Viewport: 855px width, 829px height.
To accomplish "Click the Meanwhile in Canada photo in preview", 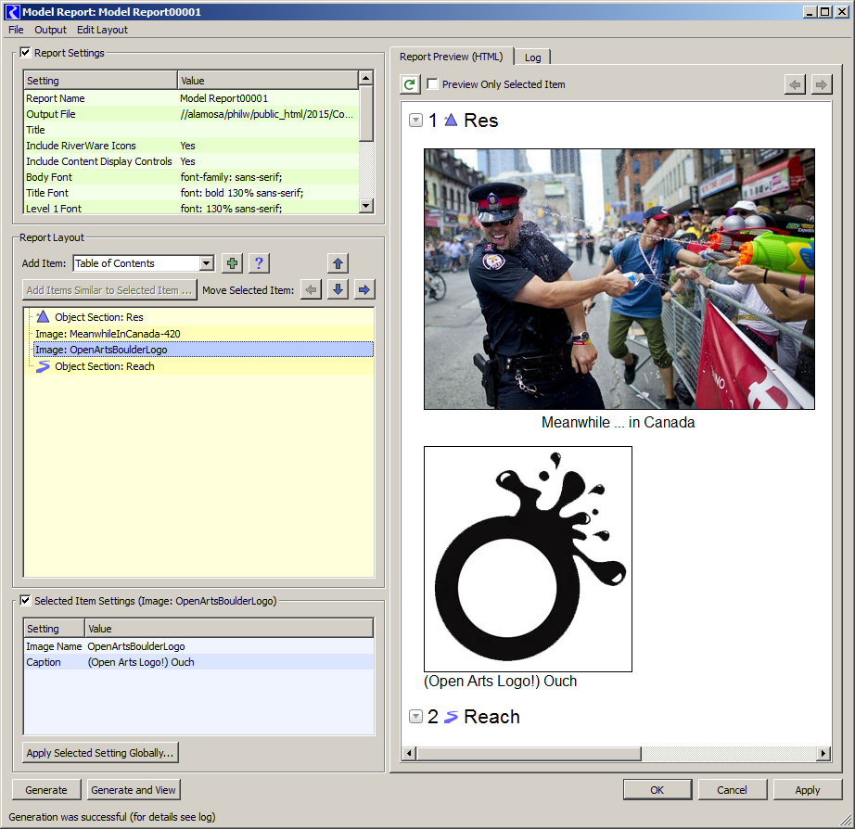I will tap(619, 279).
